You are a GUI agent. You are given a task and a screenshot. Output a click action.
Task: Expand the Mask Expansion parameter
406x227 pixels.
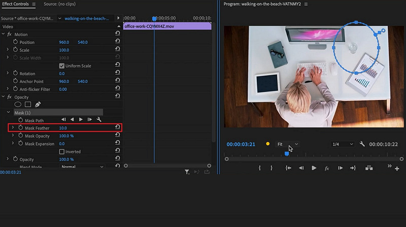coord(13,143)
